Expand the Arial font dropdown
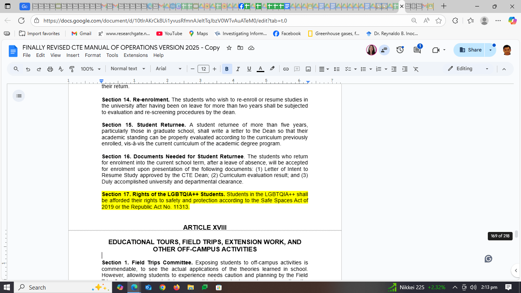 click(x=169, y=69)
